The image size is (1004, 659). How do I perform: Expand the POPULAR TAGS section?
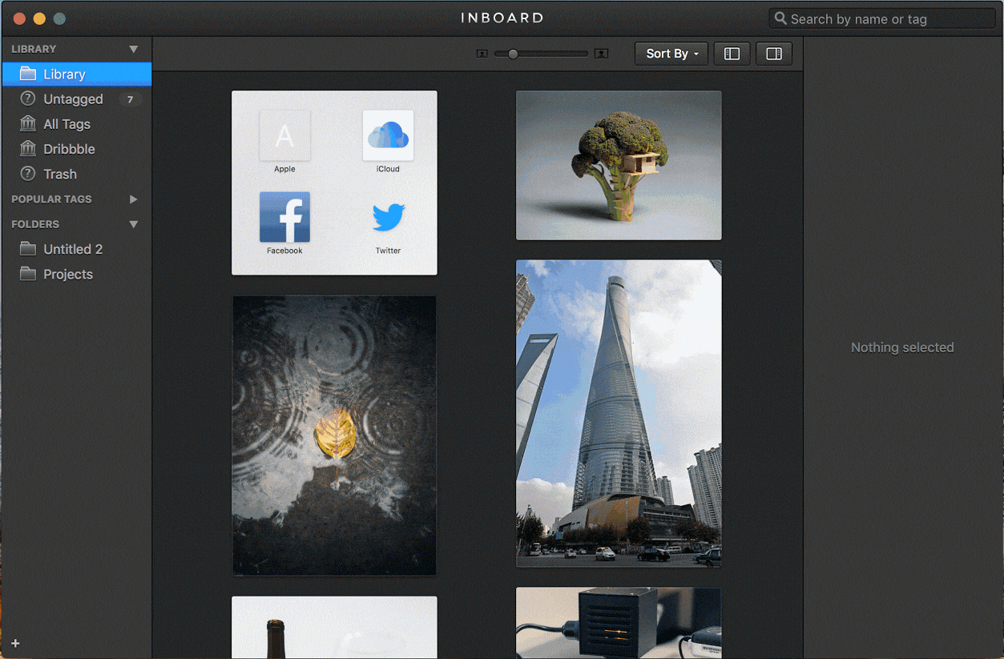(x=134, y=199)
